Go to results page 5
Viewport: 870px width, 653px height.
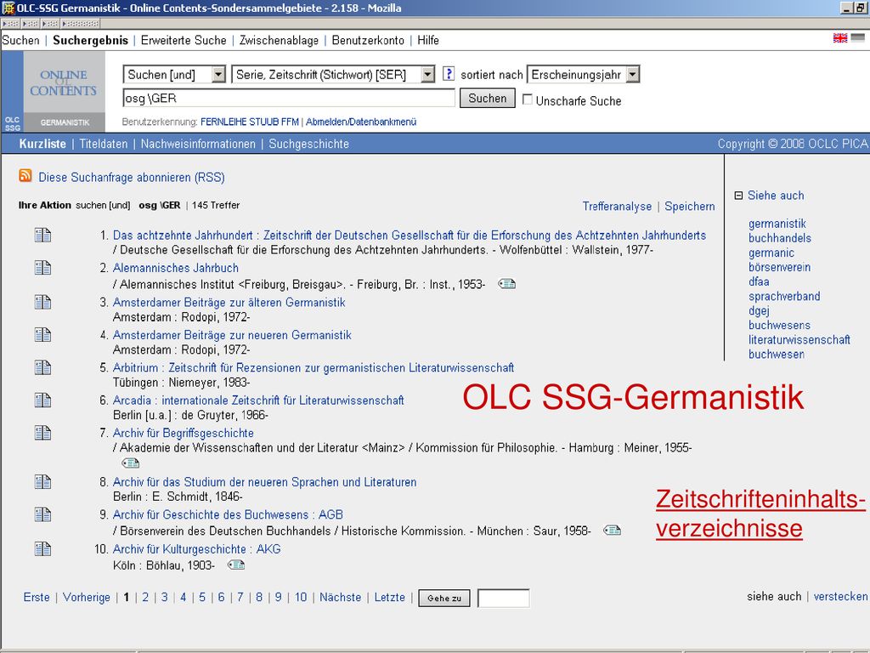[202, 597]
